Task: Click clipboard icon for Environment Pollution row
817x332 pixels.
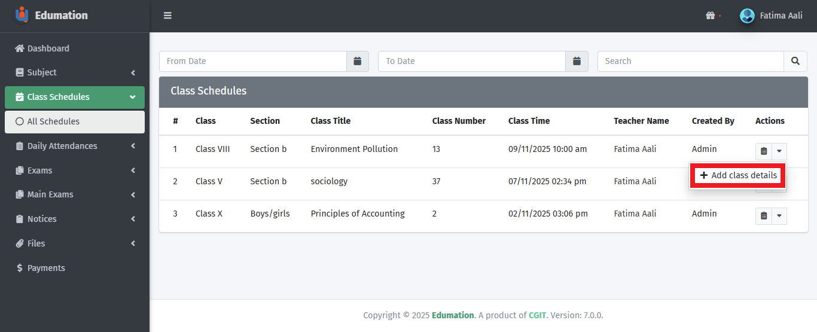Action: pos(764,151)
